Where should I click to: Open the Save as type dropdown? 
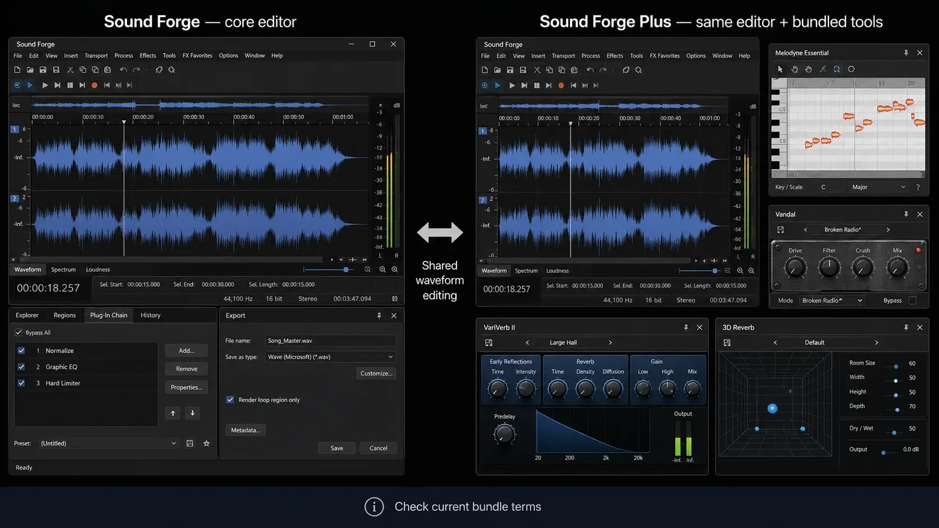pyautogui.click(x=330, y=357)
